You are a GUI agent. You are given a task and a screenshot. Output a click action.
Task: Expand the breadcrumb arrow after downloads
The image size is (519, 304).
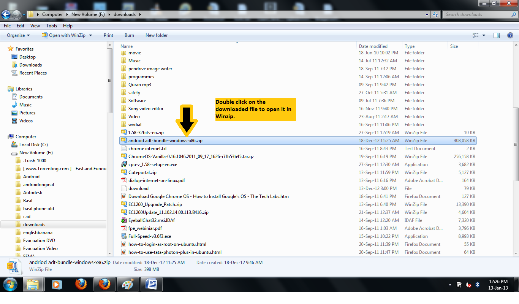[140, 14]
